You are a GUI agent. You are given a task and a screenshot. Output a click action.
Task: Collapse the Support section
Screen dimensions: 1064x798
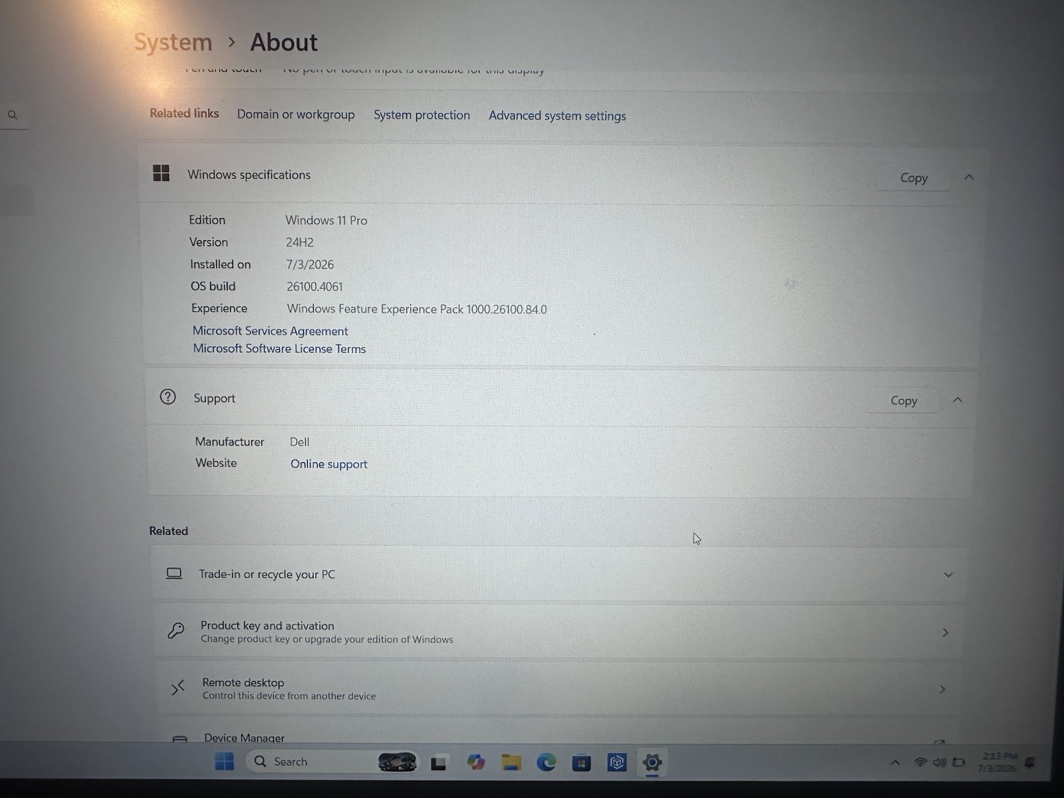[x=958, y=400]
